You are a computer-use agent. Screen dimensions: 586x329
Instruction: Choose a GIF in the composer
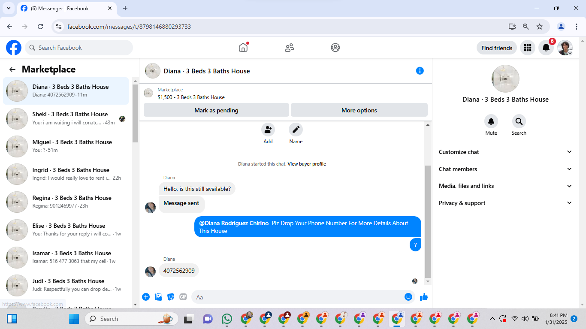183,297
